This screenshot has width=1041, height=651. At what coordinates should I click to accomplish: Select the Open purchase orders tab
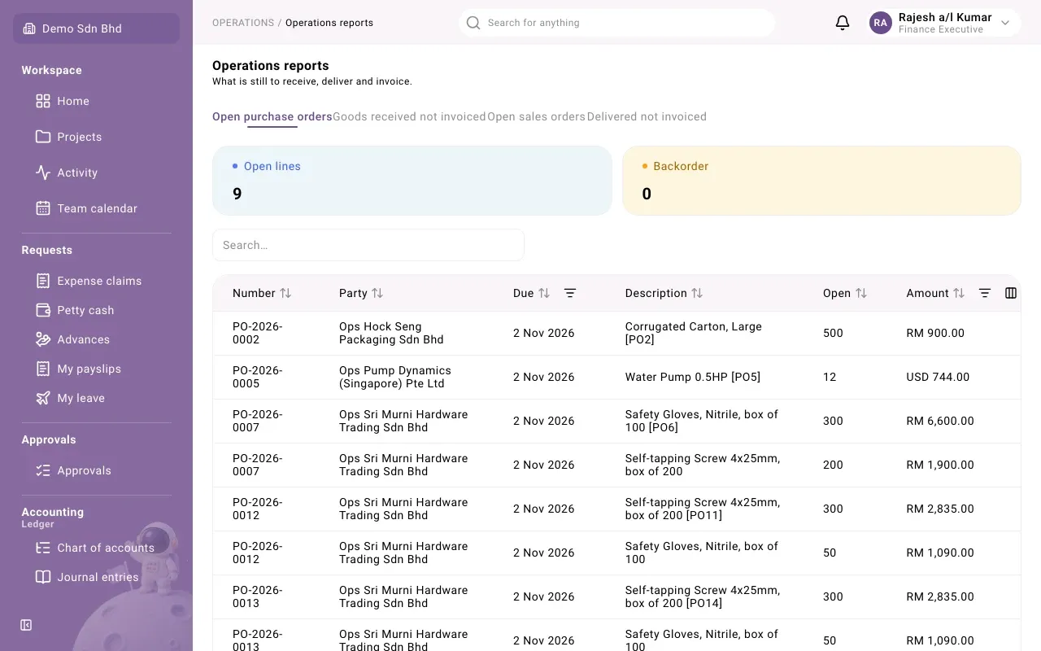click(x=272, y=116)
